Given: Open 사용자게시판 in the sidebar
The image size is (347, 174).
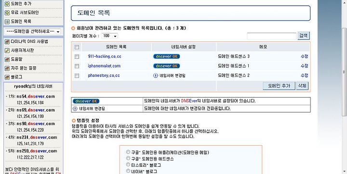Looking at the screenshot, I should point(22,50).
